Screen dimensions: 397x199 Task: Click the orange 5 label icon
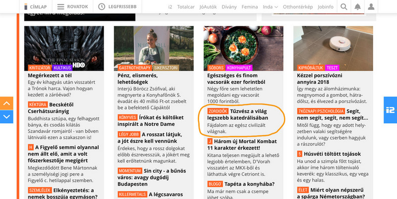tap(300, 154)
